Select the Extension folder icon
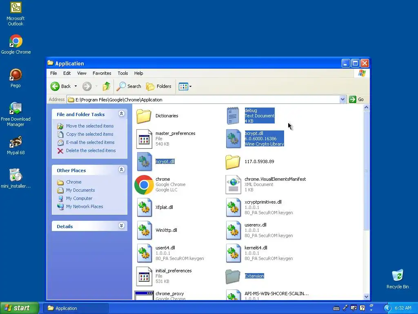This screenshot has height=314, width=418. coord(232,276)
